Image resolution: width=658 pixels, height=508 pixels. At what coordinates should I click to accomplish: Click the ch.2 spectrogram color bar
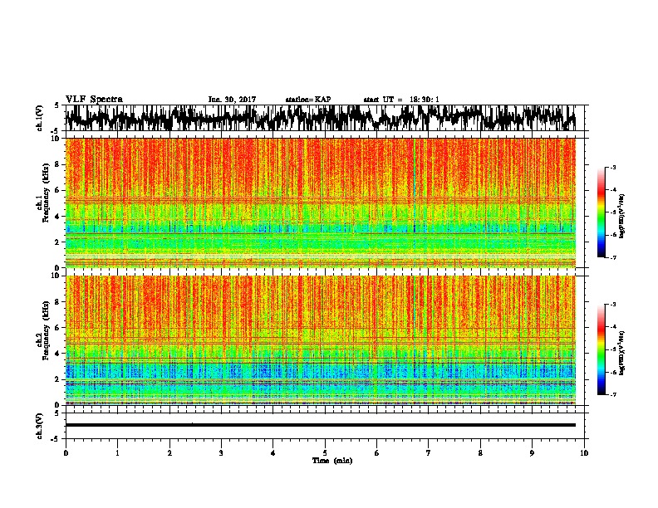602,349
